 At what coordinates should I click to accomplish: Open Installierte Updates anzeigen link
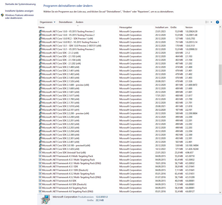[19, 11]
